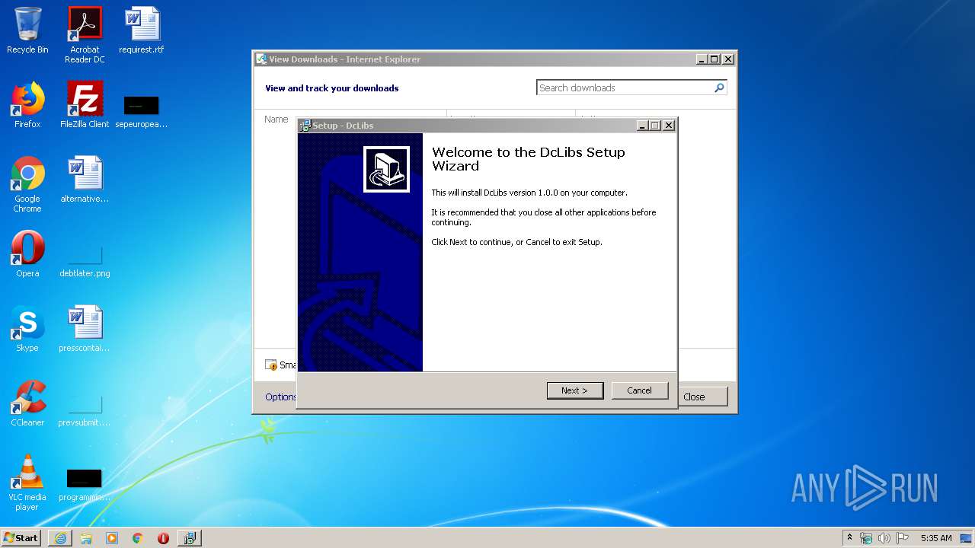Maximize the View Downloads window
The image size is (975, 548).
(714, 59)
